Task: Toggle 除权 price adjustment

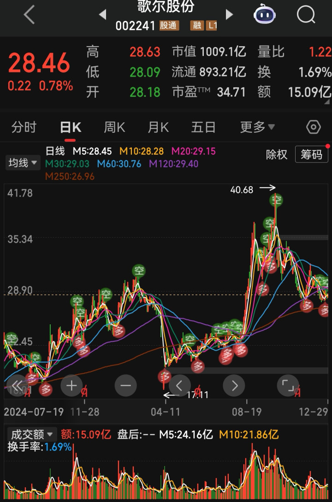Action: click(x=276, y=155)
